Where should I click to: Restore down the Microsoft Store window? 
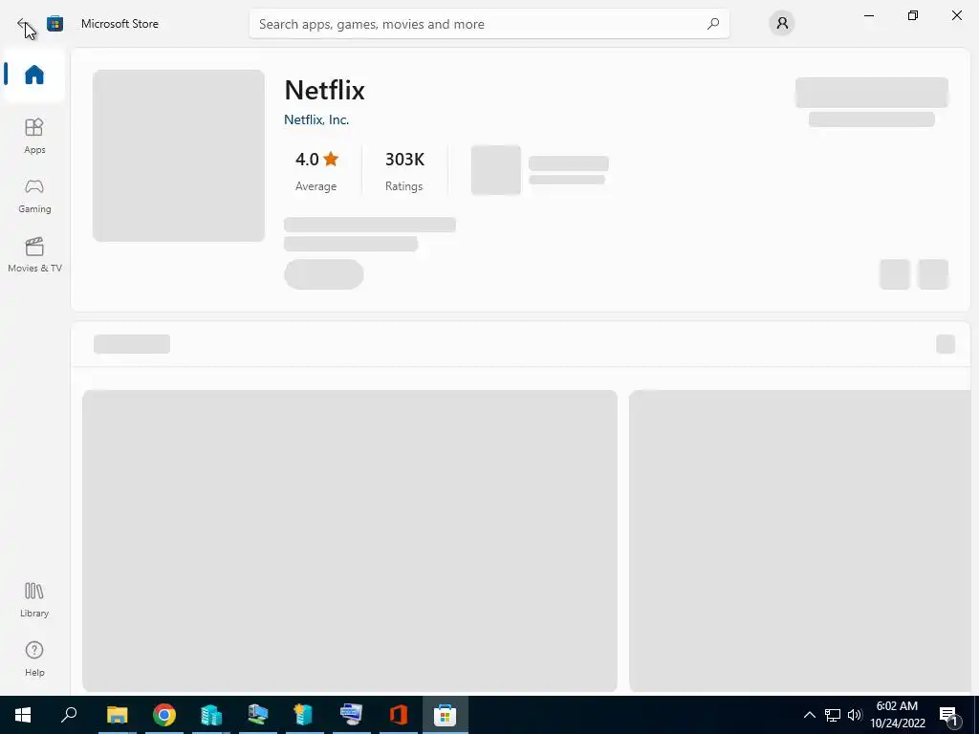coord(913,15)
